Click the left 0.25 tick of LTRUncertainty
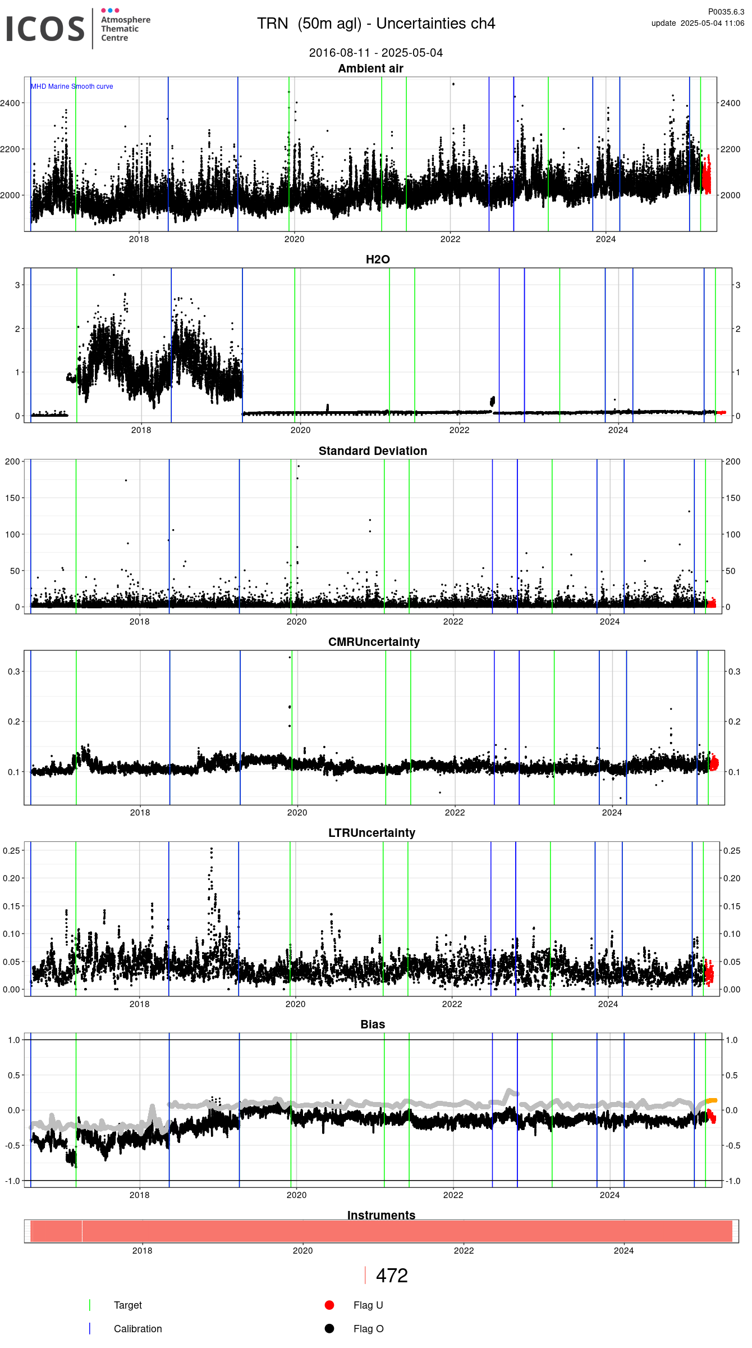The width and height of the screenshot is (752, 1348). (11, 851)
